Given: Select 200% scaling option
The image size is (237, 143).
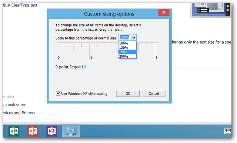Looking at the screenshot, I should coord(127,57).
